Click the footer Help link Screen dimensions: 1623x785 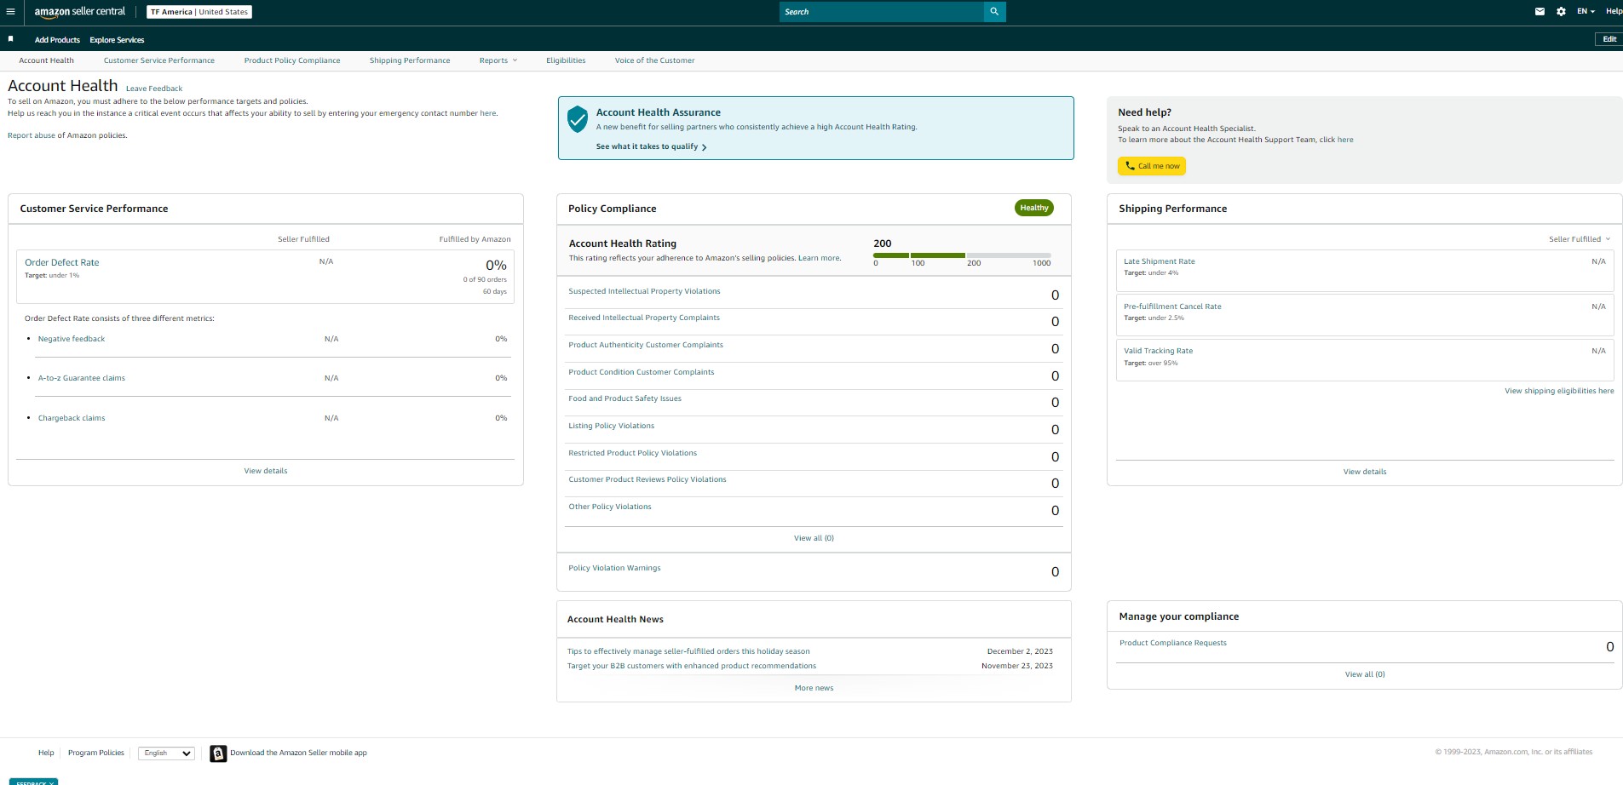coord(46,753)
